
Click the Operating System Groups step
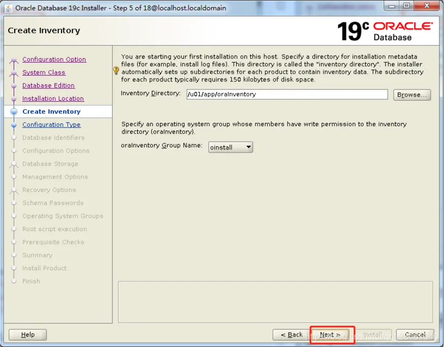point(62,215)
